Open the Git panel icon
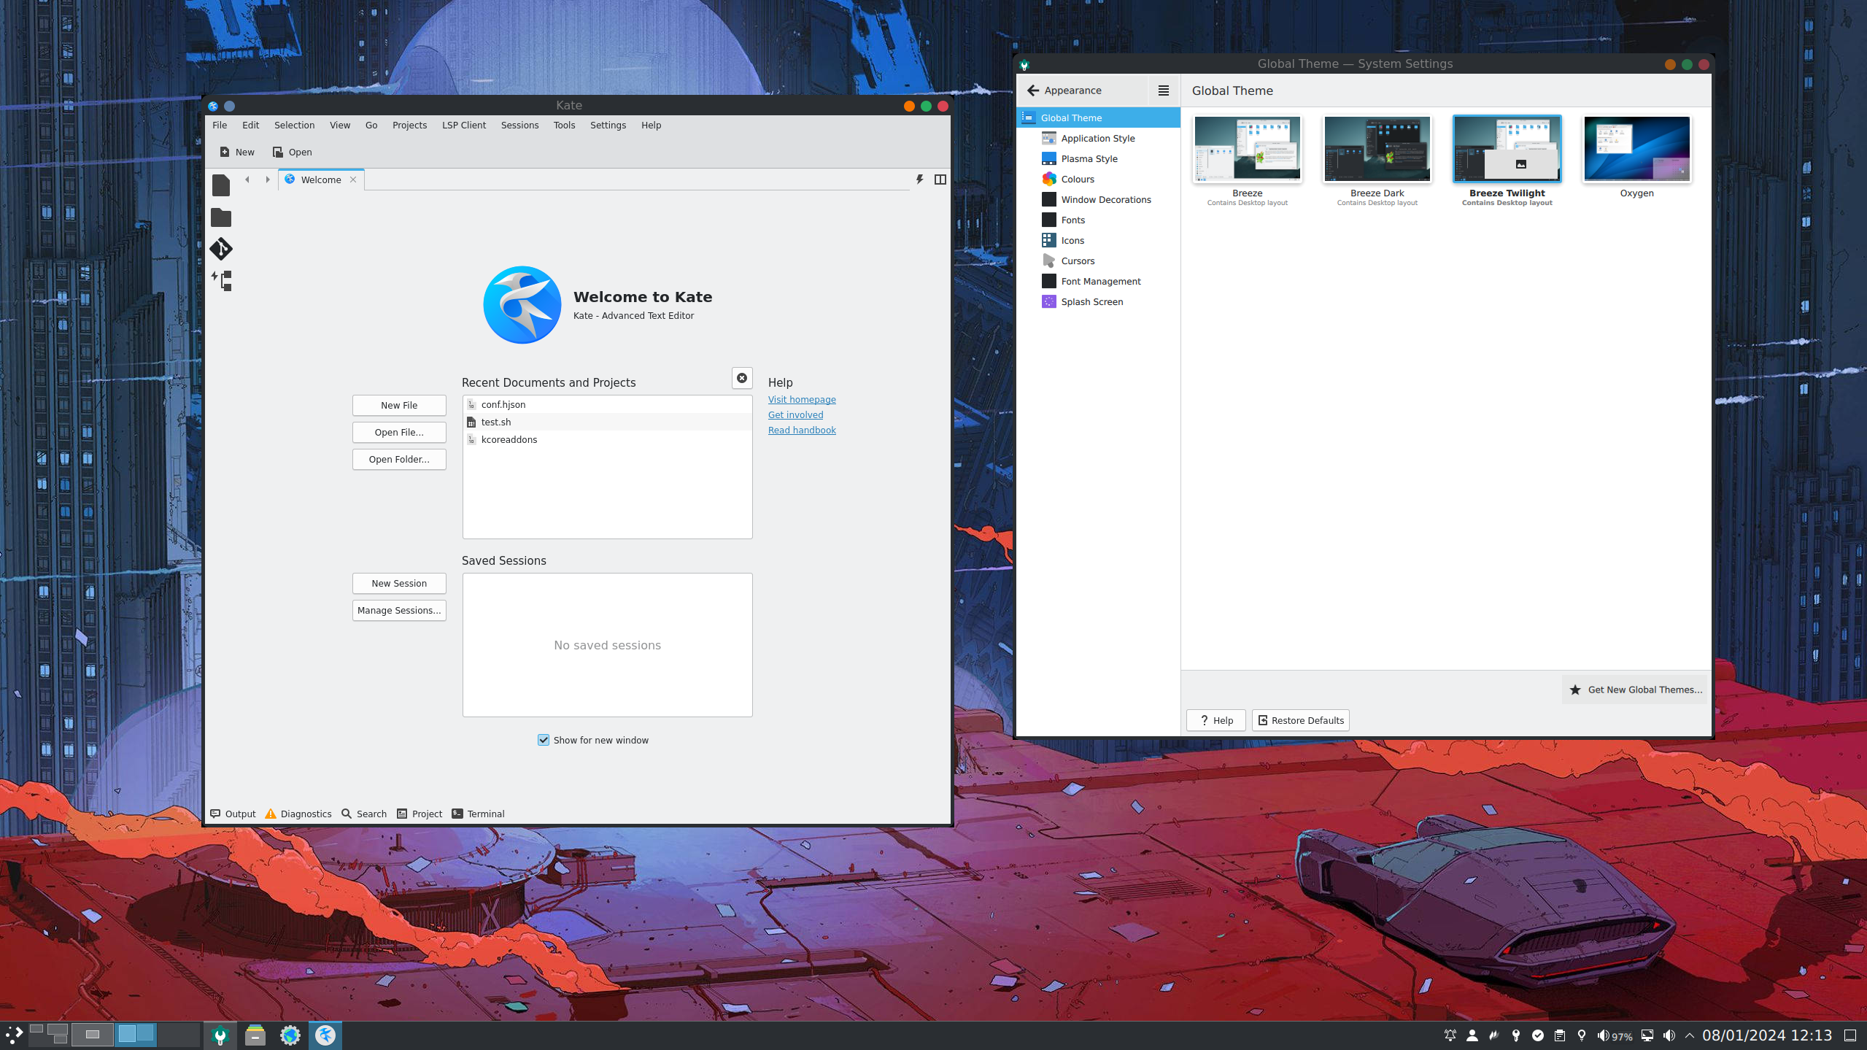This screenshot has width=1867, height=1050. click(220, 249)
